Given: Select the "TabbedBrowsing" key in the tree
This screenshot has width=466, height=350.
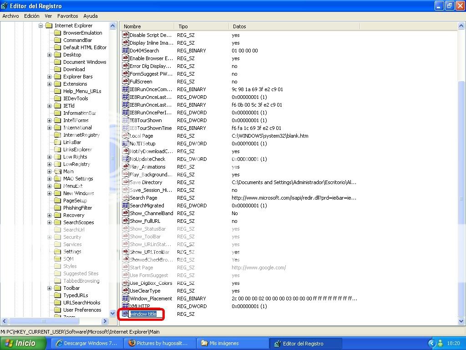Looking at the screenshot, I should [x=81, y=281].
